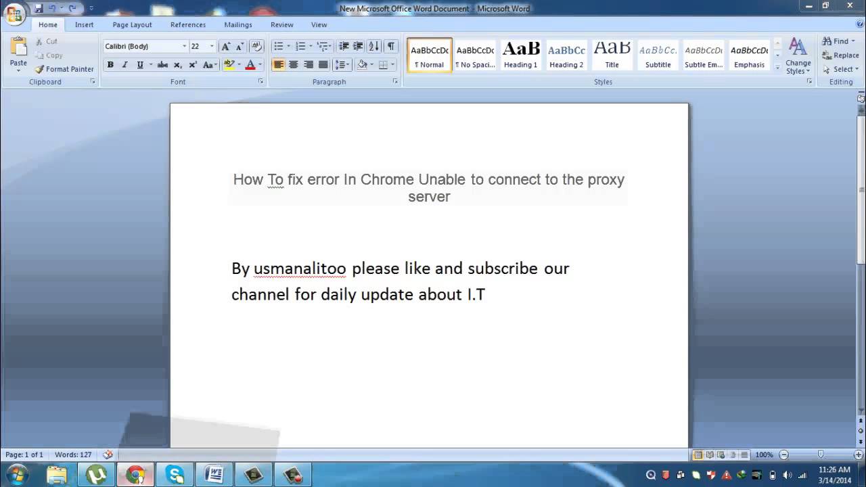
Task: Click the Redo icon in Quick Access Toolbar
Action: [72, 8]
